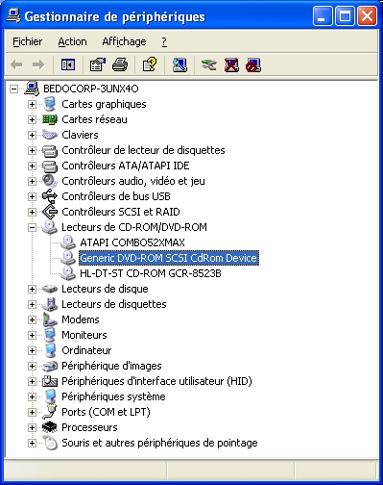This screenshot has height=485, width=383.
Task: Expand Contrôleurs audio, vidéo et jeu node
Action: [x=32, y=181]
